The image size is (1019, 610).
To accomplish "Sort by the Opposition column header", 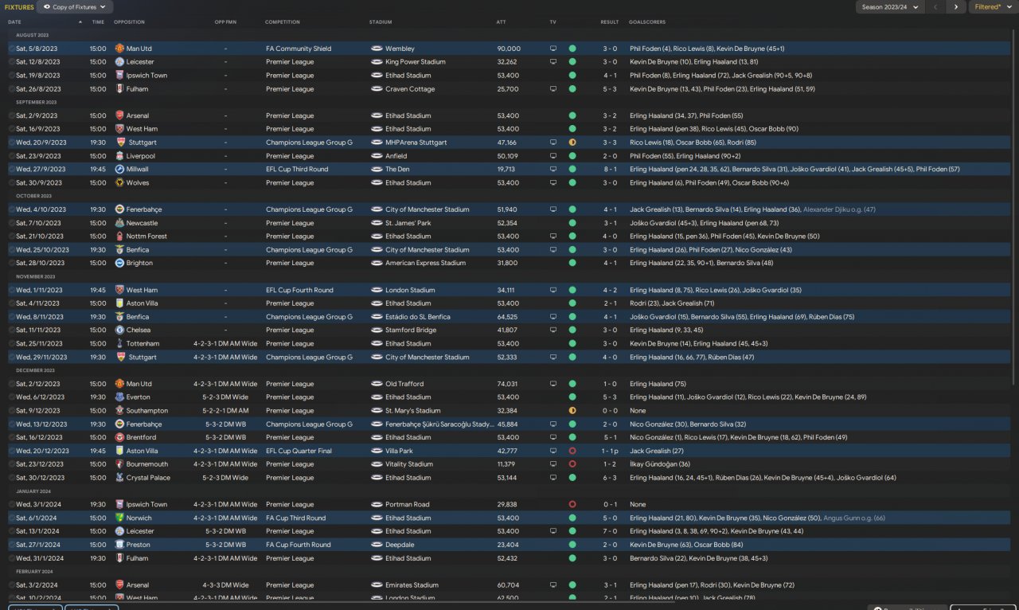I will point(130,22).
